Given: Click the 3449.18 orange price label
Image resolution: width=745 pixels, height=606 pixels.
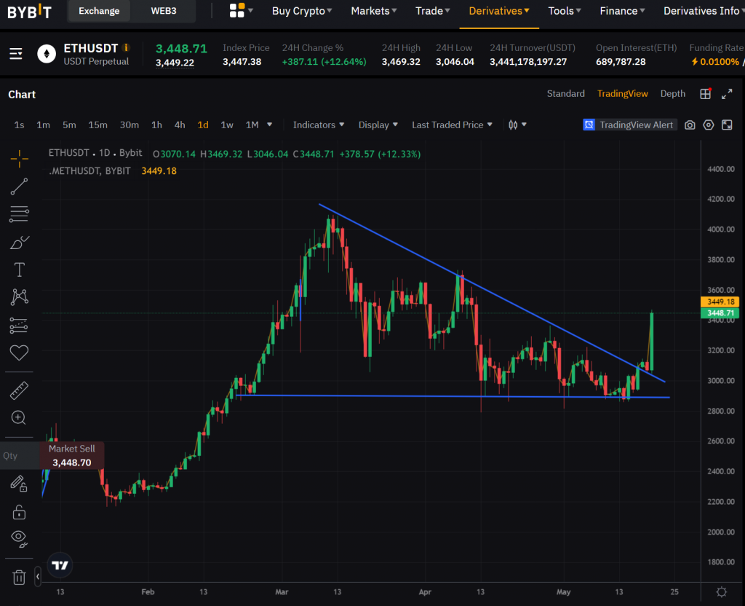Looking at the screenshot, I should (720, 302).
